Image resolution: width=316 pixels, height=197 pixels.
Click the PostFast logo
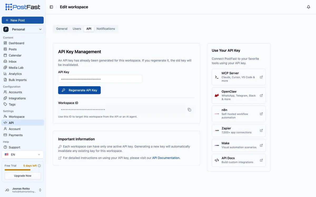[x=23, y=7]
